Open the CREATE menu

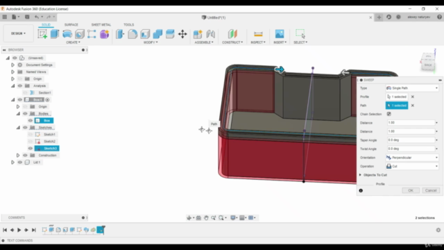click(73, 42)
